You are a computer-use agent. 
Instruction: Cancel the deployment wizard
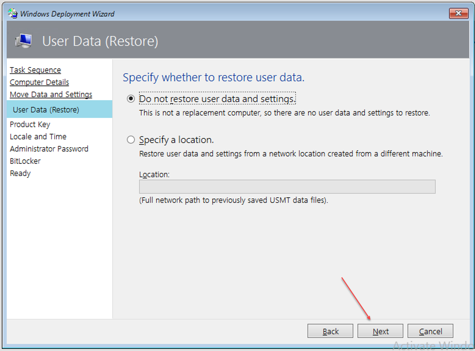(430, 331)
